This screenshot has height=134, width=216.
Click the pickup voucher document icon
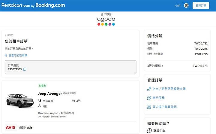coord(6,56)
